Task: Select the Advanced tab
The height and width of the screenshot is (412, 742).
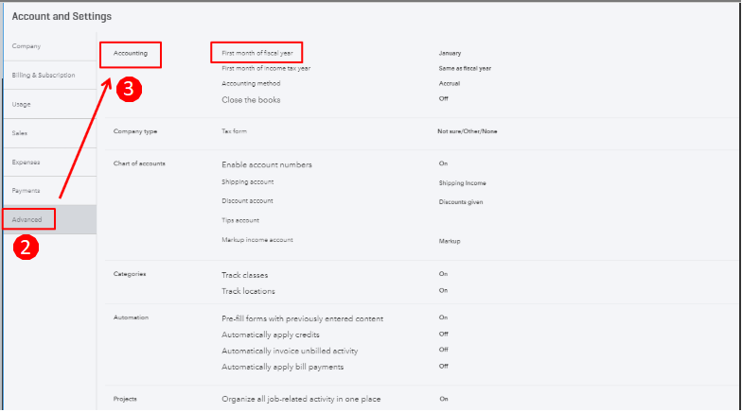Action: [x=27, y=219]
